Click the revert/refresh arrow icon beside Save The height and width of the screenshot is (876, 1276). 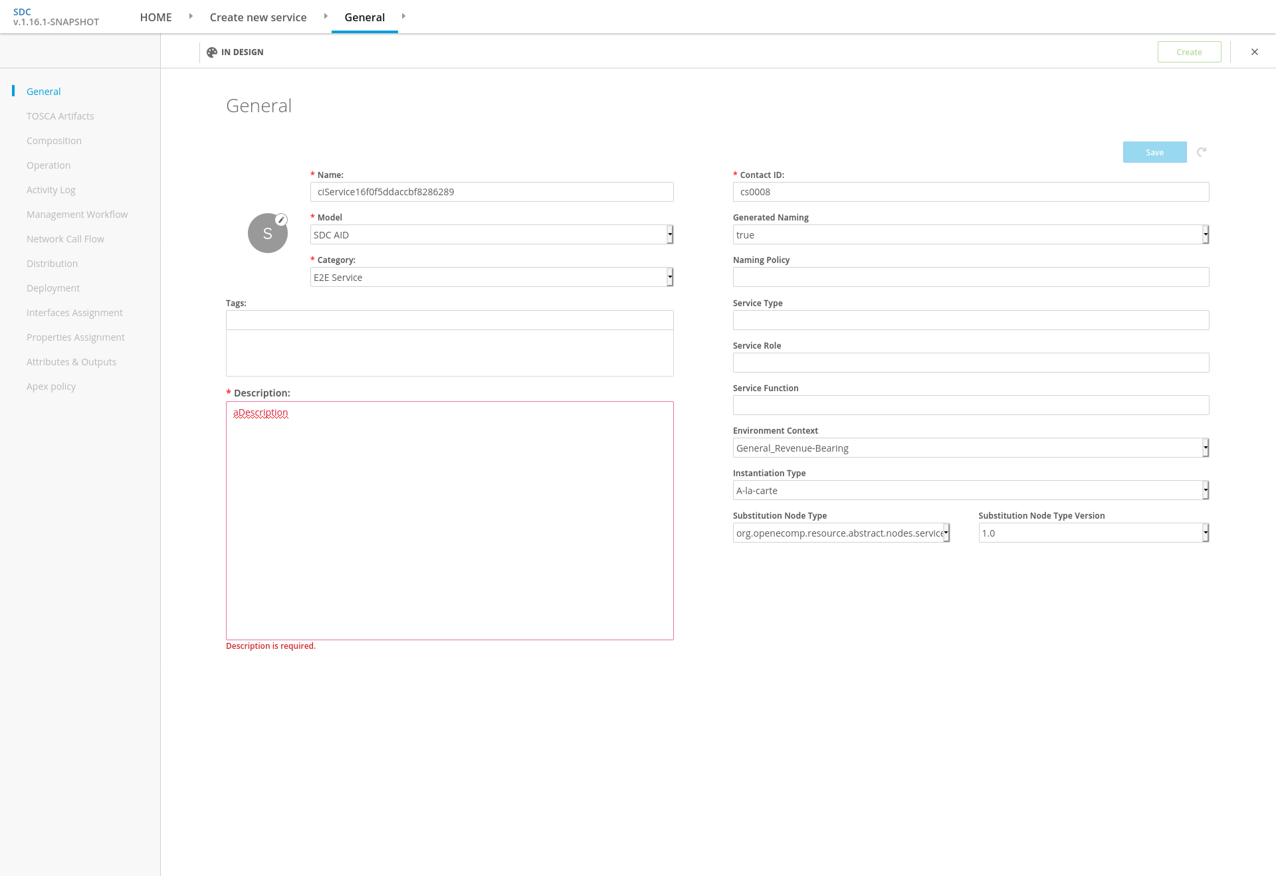1202,152
